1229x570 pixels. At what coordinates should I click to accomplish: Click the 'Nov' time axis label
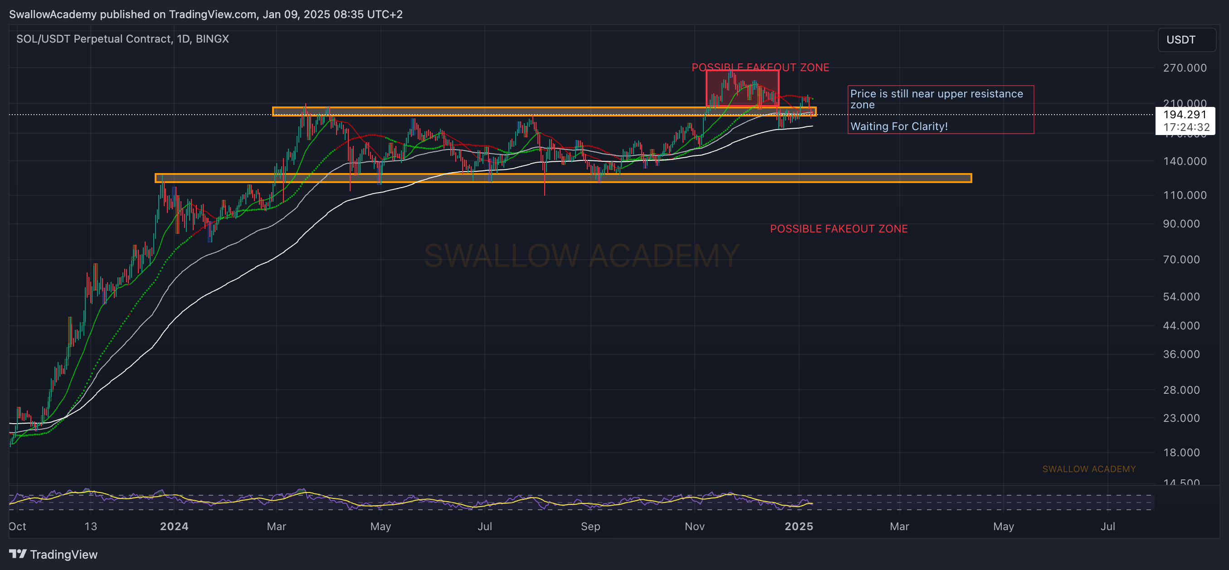(695, 526)
